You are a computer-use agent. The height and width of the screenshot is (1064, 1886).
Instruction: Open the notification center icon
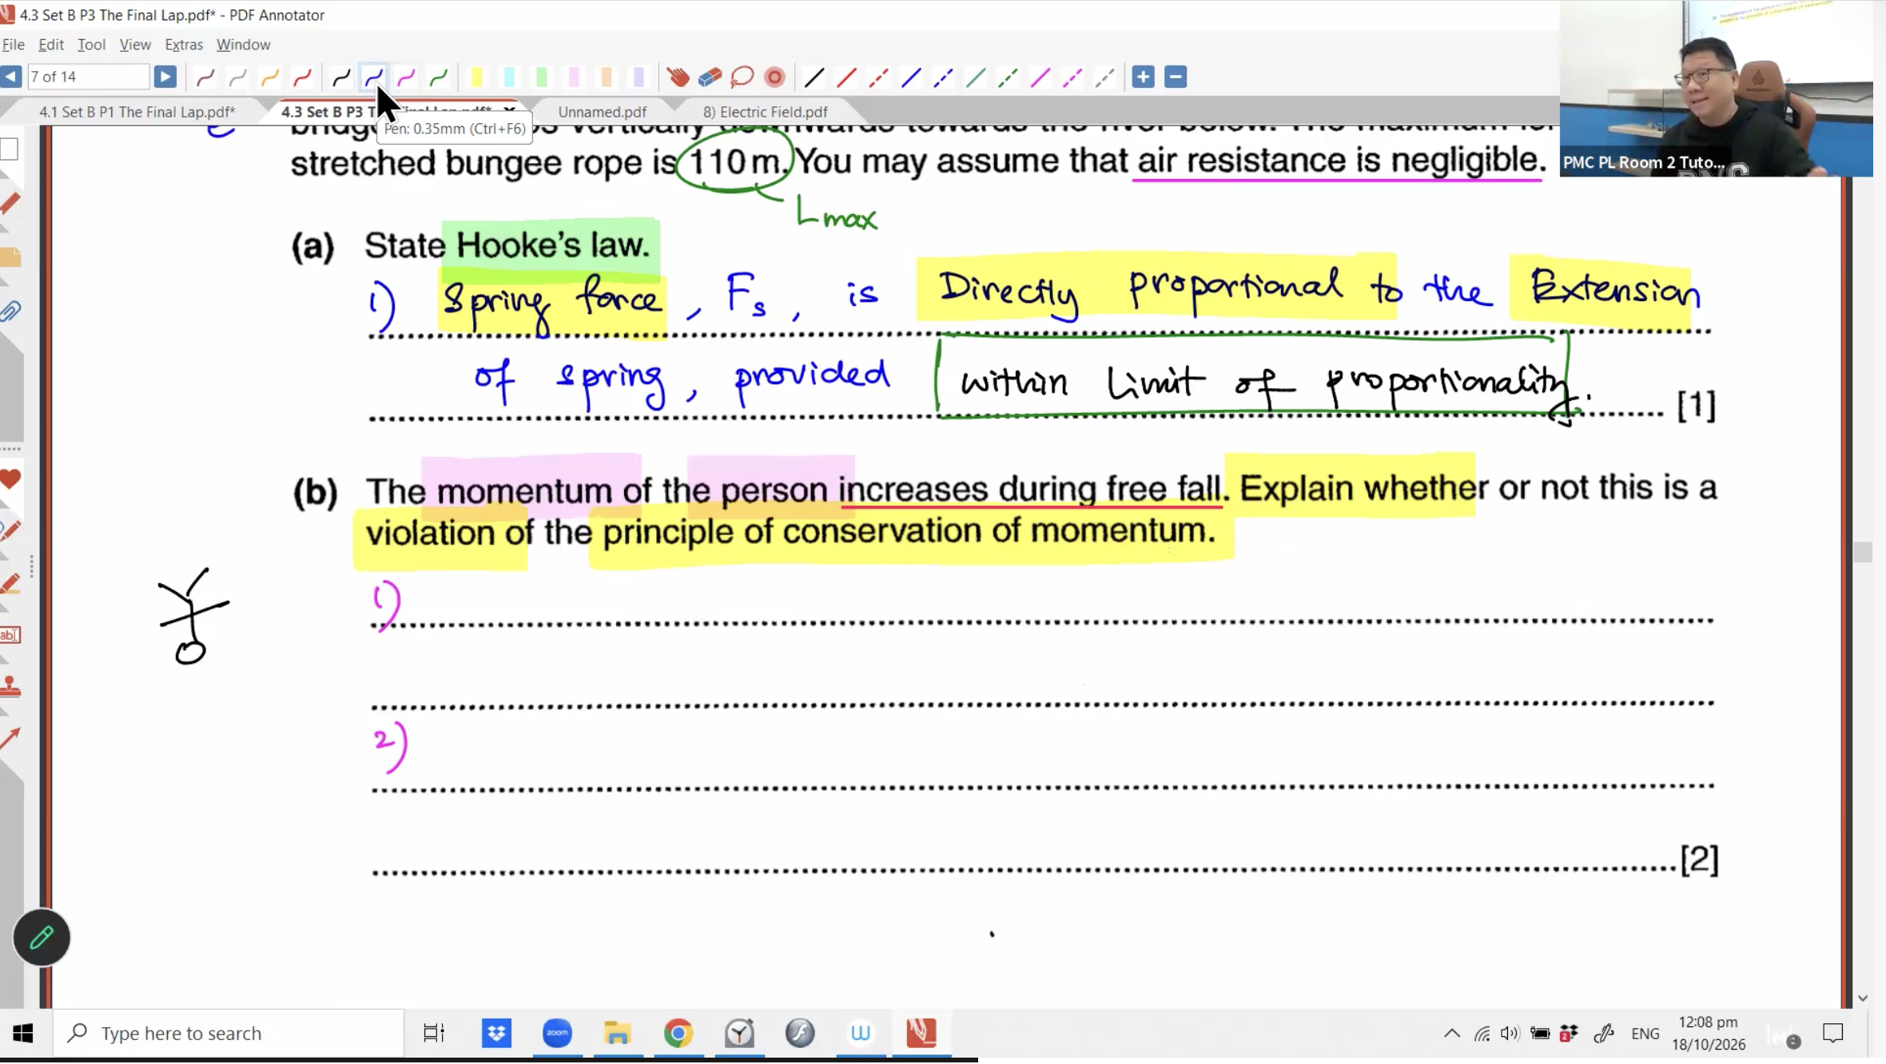click(x=1832, y=1034)
